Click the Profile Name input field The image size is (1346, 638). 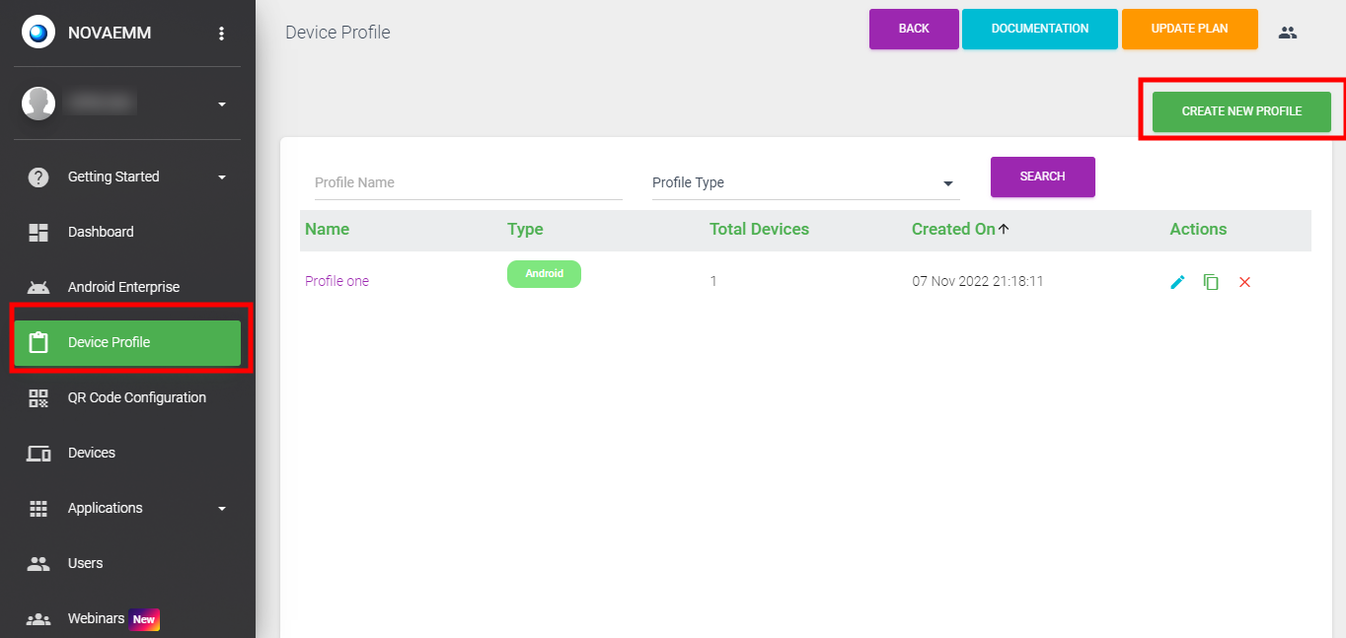coord(468,182)
